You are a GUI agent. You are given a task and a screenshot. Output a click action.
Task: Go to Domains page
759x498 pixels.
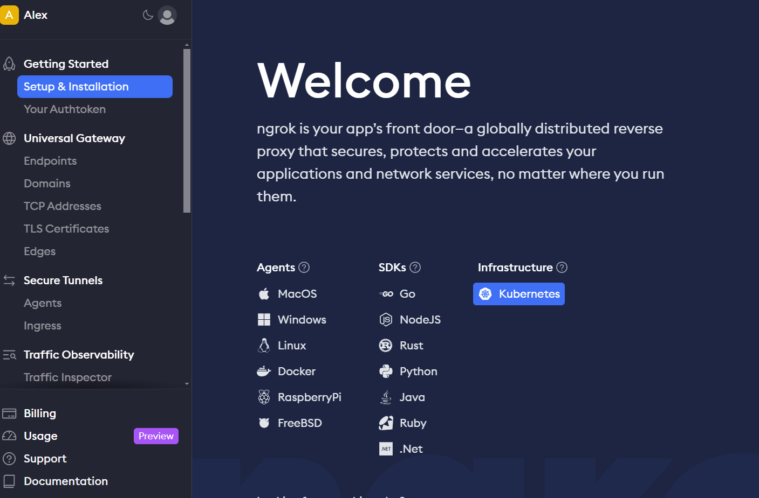coord(47,184)
